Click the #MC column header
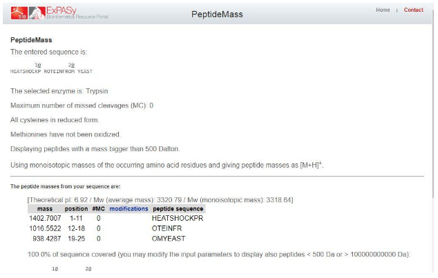Viewport: 438px width, 278px height. pos(98,209)
